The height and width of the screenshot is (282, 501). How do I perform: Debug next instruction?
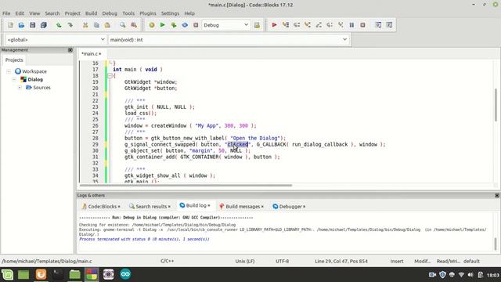(x=330, y=25)
